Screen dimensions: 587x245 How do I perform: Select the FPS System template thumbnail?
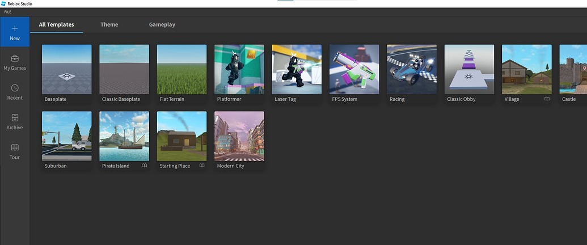(x=354, y=69)
